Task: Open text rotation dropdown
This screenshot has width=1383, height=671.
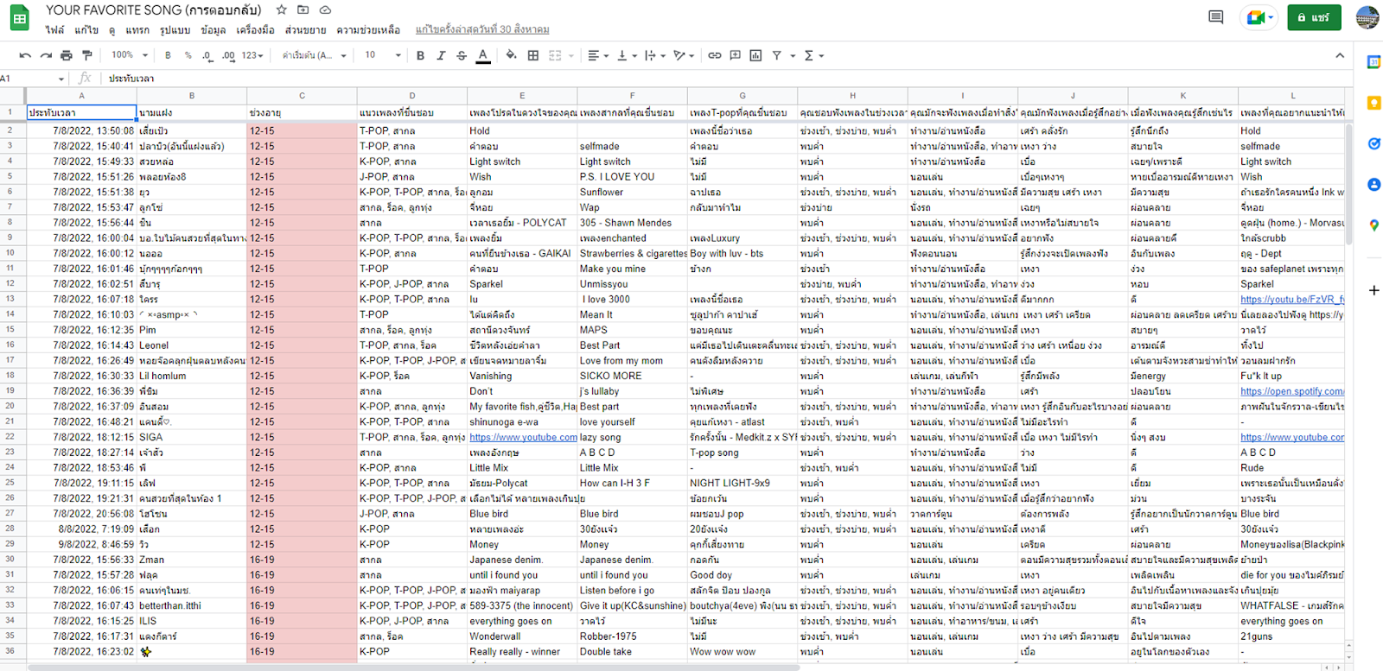Action: pyautogui.click(x=684, y=55)
